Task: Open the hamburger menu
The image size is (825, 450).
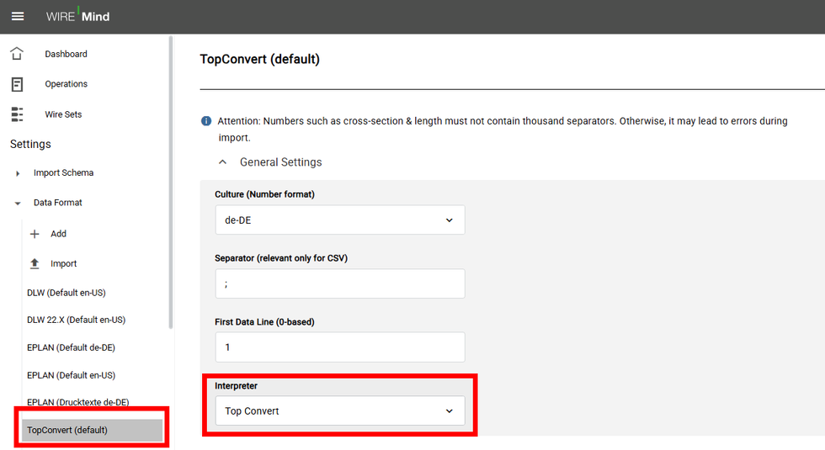Action: 18,17
